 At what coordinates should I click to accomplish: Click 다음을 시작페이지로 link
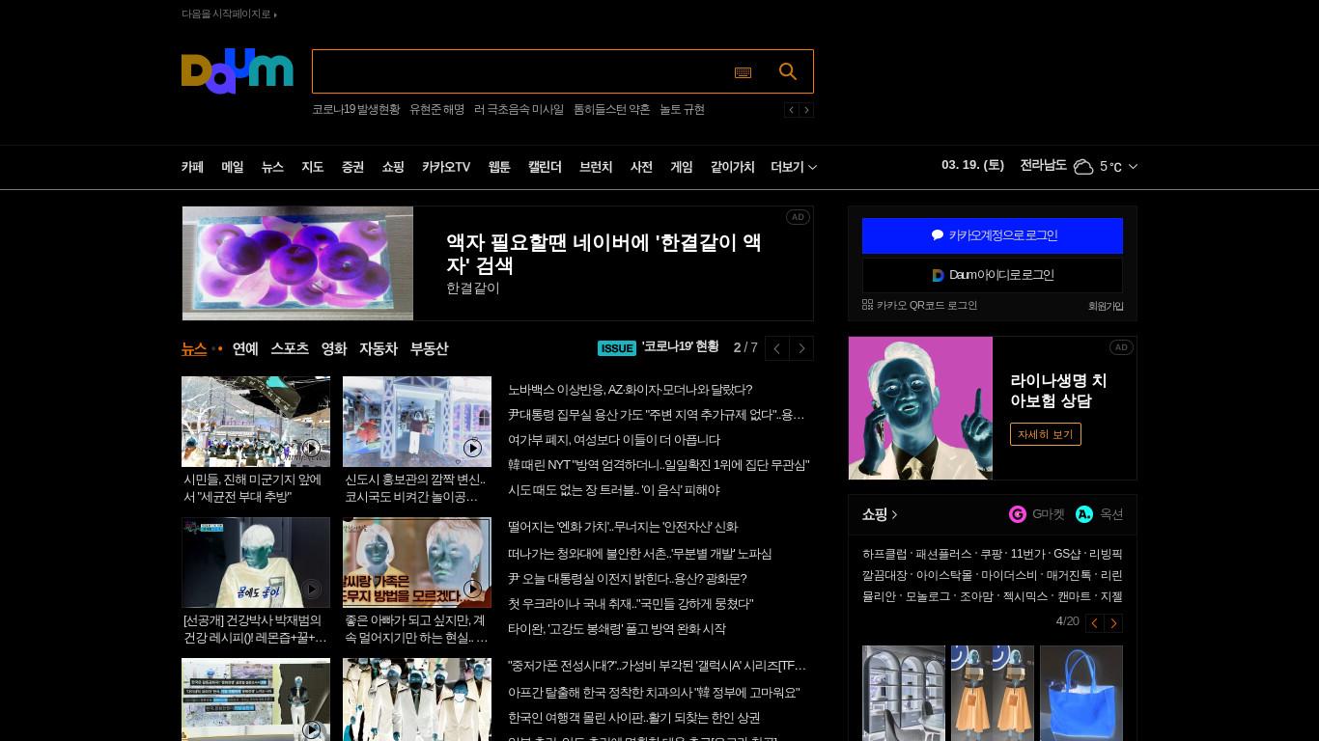[229, 14]
